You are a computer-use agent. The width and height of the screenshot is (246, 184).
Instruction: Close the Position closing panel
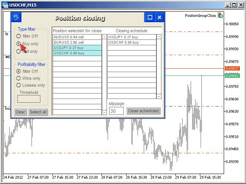[x=160, y=17]
